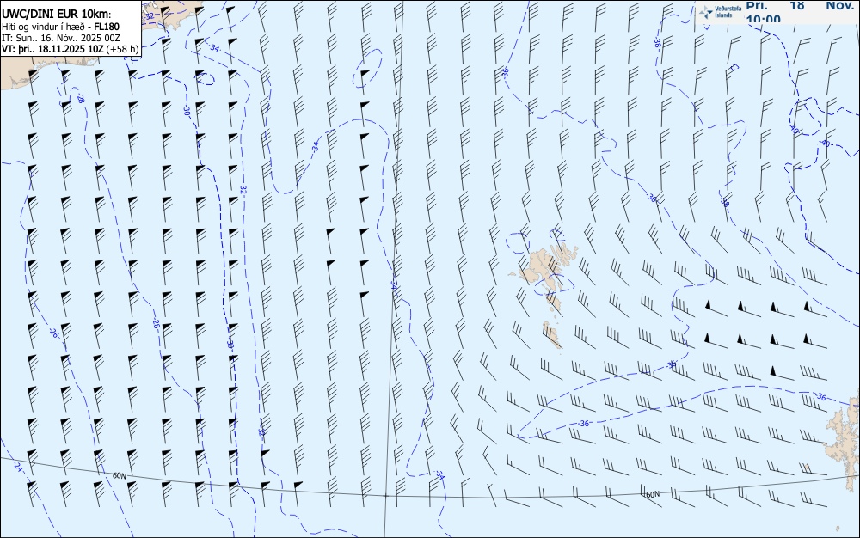Click the -24 isotherm contour label
The image size is (860, 538).
[x=18, y=467]
